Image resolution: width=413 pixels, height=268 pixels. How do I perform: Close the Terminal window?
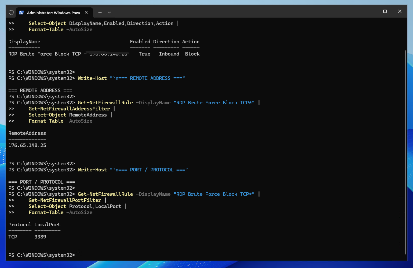coord(399,11)
